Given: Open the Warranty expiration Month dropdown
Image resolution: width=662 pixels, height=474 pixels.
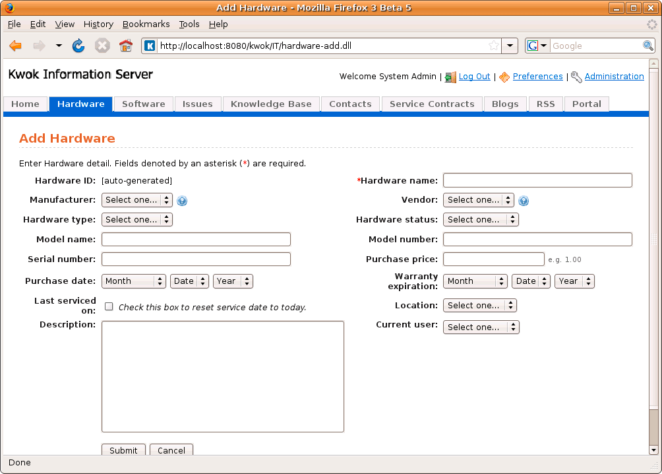Looking at the screenshot, I should [x=475, y=281].
